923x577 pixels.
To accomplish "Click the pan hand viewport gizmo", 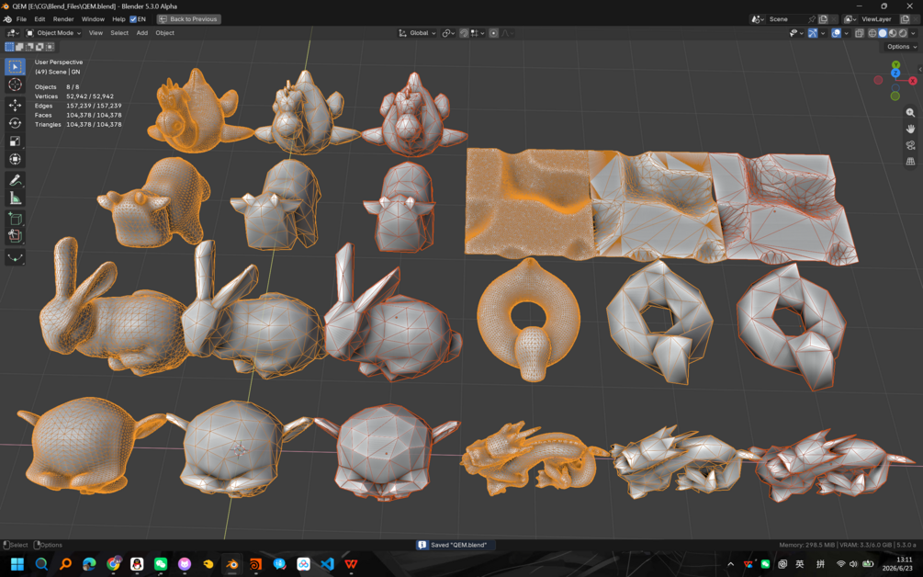I will [910, 129].
